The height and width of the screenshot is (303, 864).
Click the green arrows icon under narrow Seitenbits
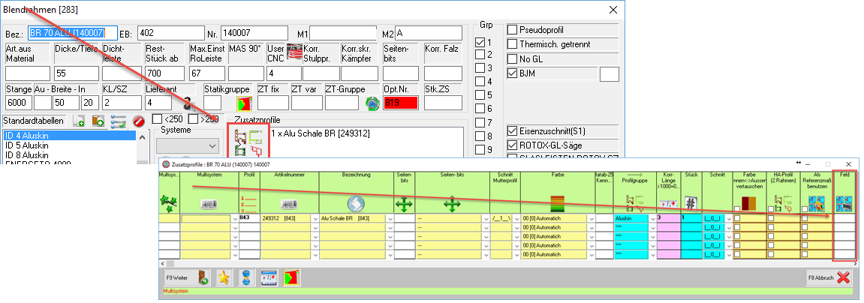point(404,204)
